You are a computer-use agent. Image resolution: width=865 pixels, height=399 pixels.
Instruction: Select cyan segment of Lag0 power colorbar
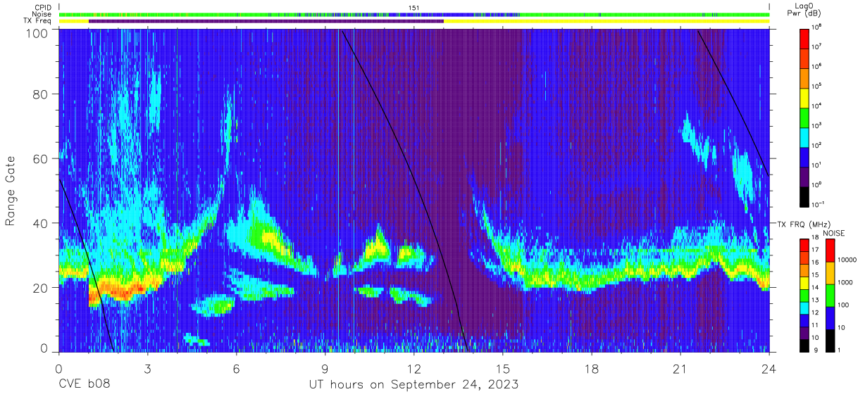point(804,136)
